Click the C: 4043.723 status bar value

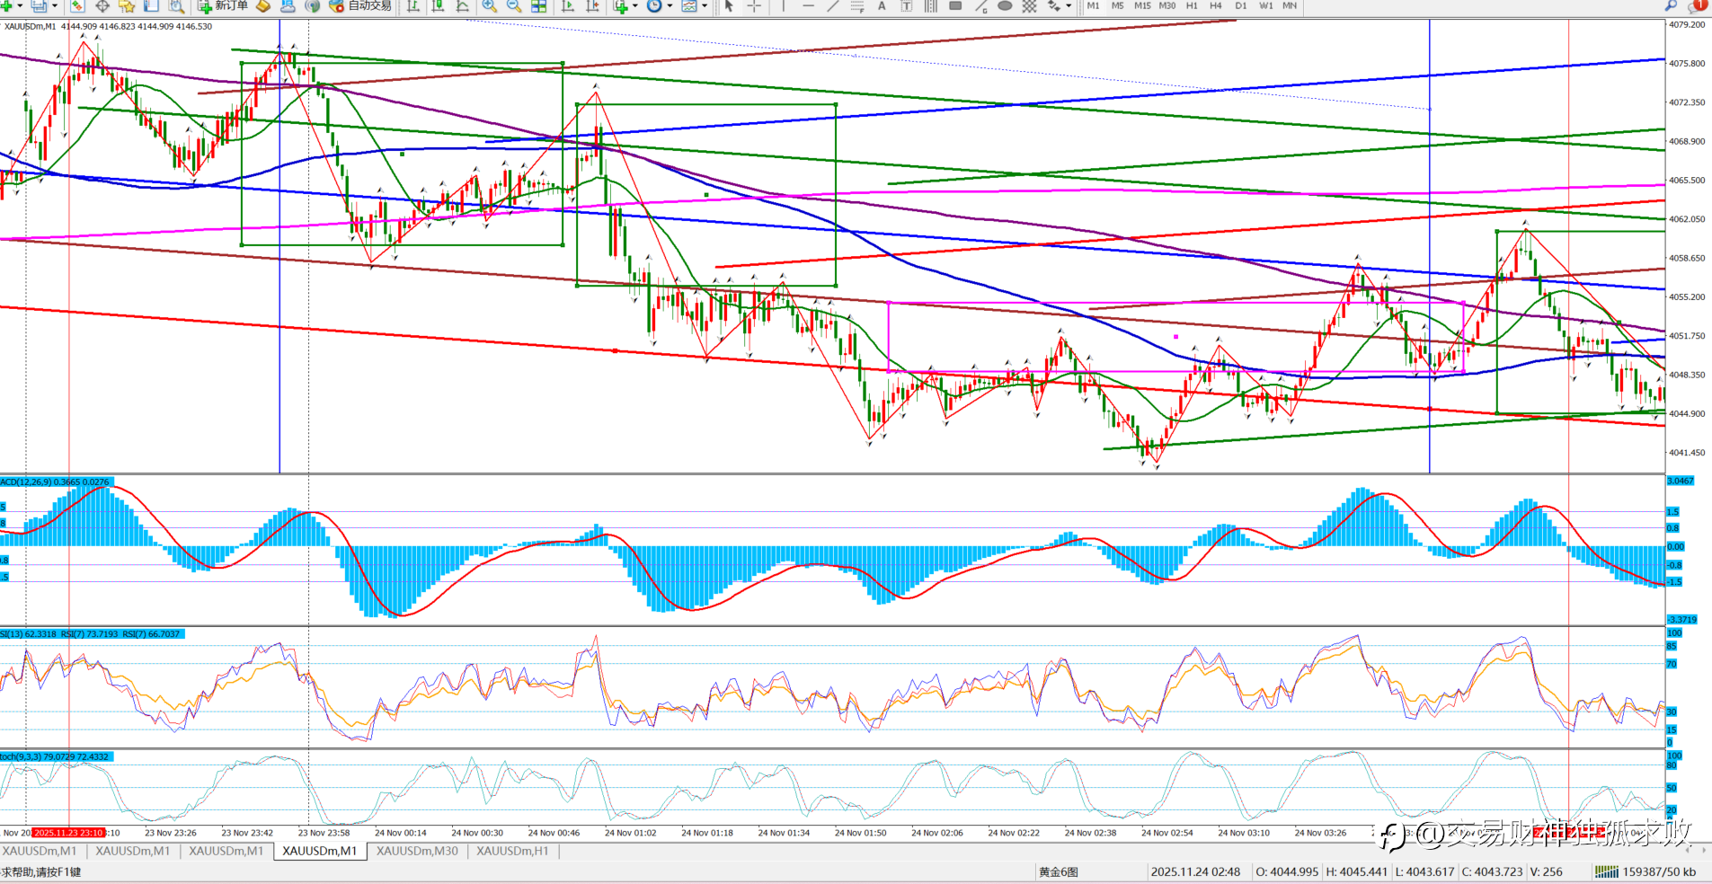[1493, 871]
